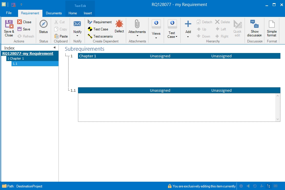Expand the Views dropdown
This screenshot has width=285, height=190.
[x=156, y=38]
